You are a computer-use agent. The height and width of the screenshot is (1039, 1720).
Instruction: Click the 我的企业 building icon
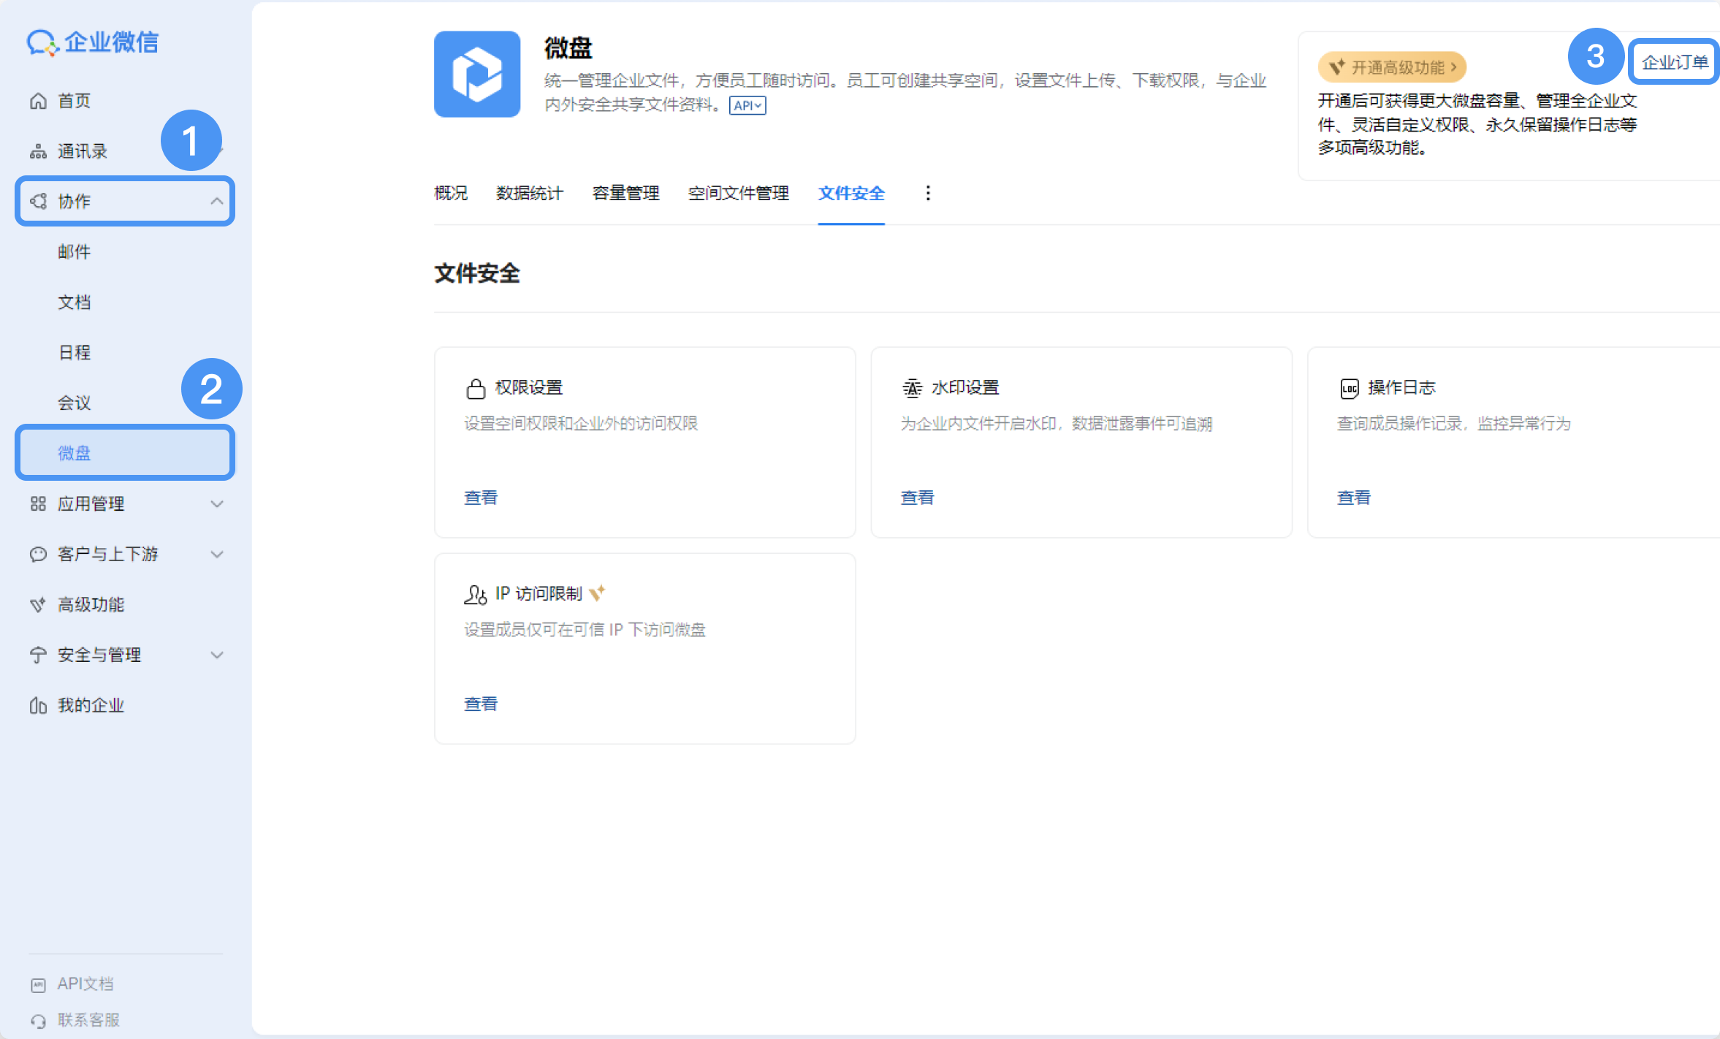click(38, 705)
